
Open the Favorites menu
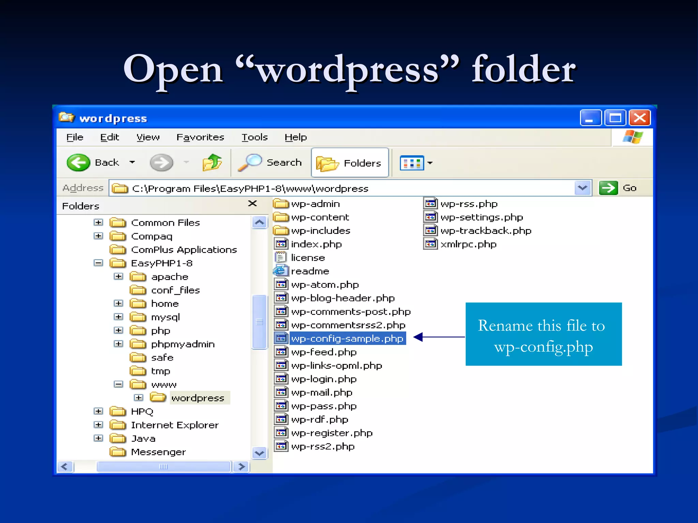tap(200, 137)
